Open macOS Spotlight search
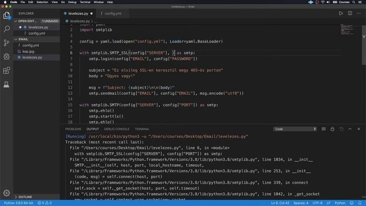Image resolution: width=366 pixels, height=206 pixels. click(x=354, y=2)
